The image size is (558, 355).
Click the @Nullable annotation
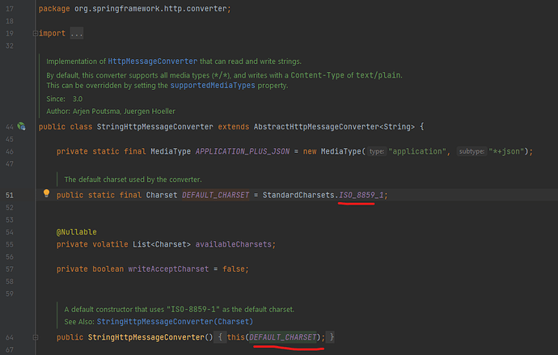click(x=77, y=232)
